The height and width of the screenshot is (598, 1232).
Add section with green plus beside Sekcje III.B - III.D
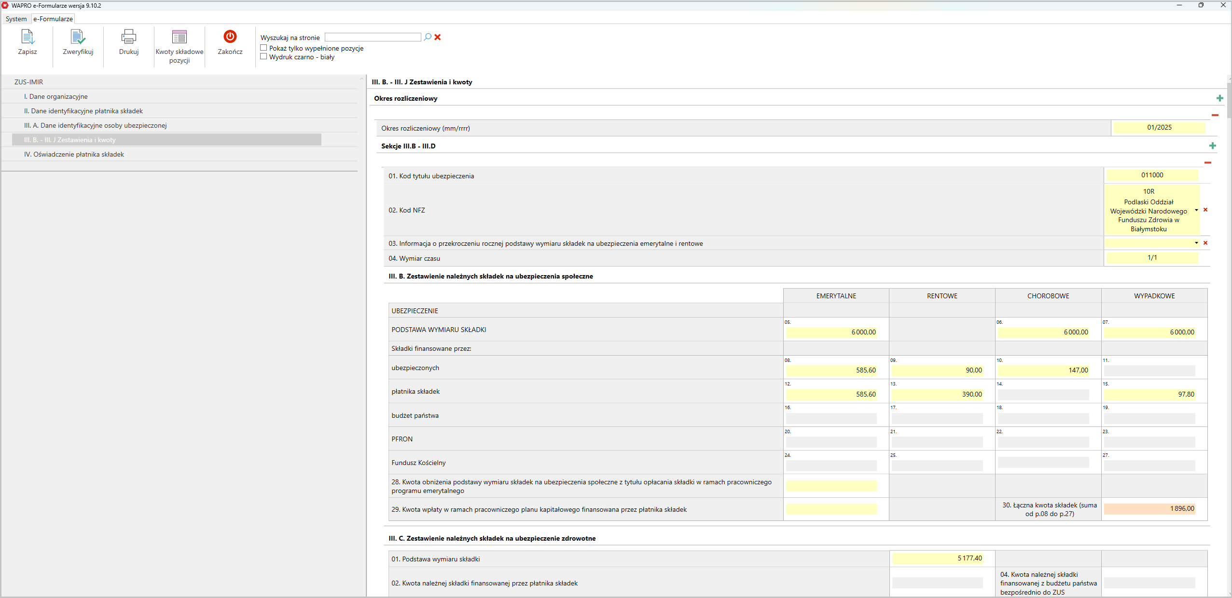click(1212, 146)
